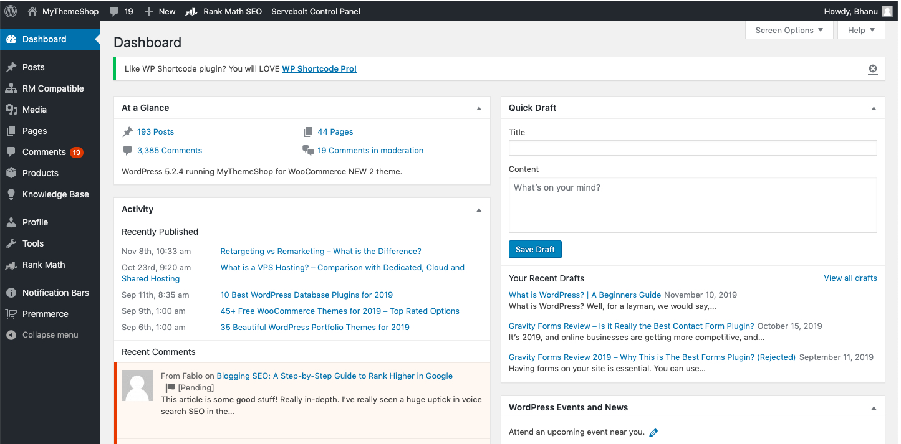Go to Media in the sidebar
This screenshot has width=901, height=444.
[x=50, y=110]
